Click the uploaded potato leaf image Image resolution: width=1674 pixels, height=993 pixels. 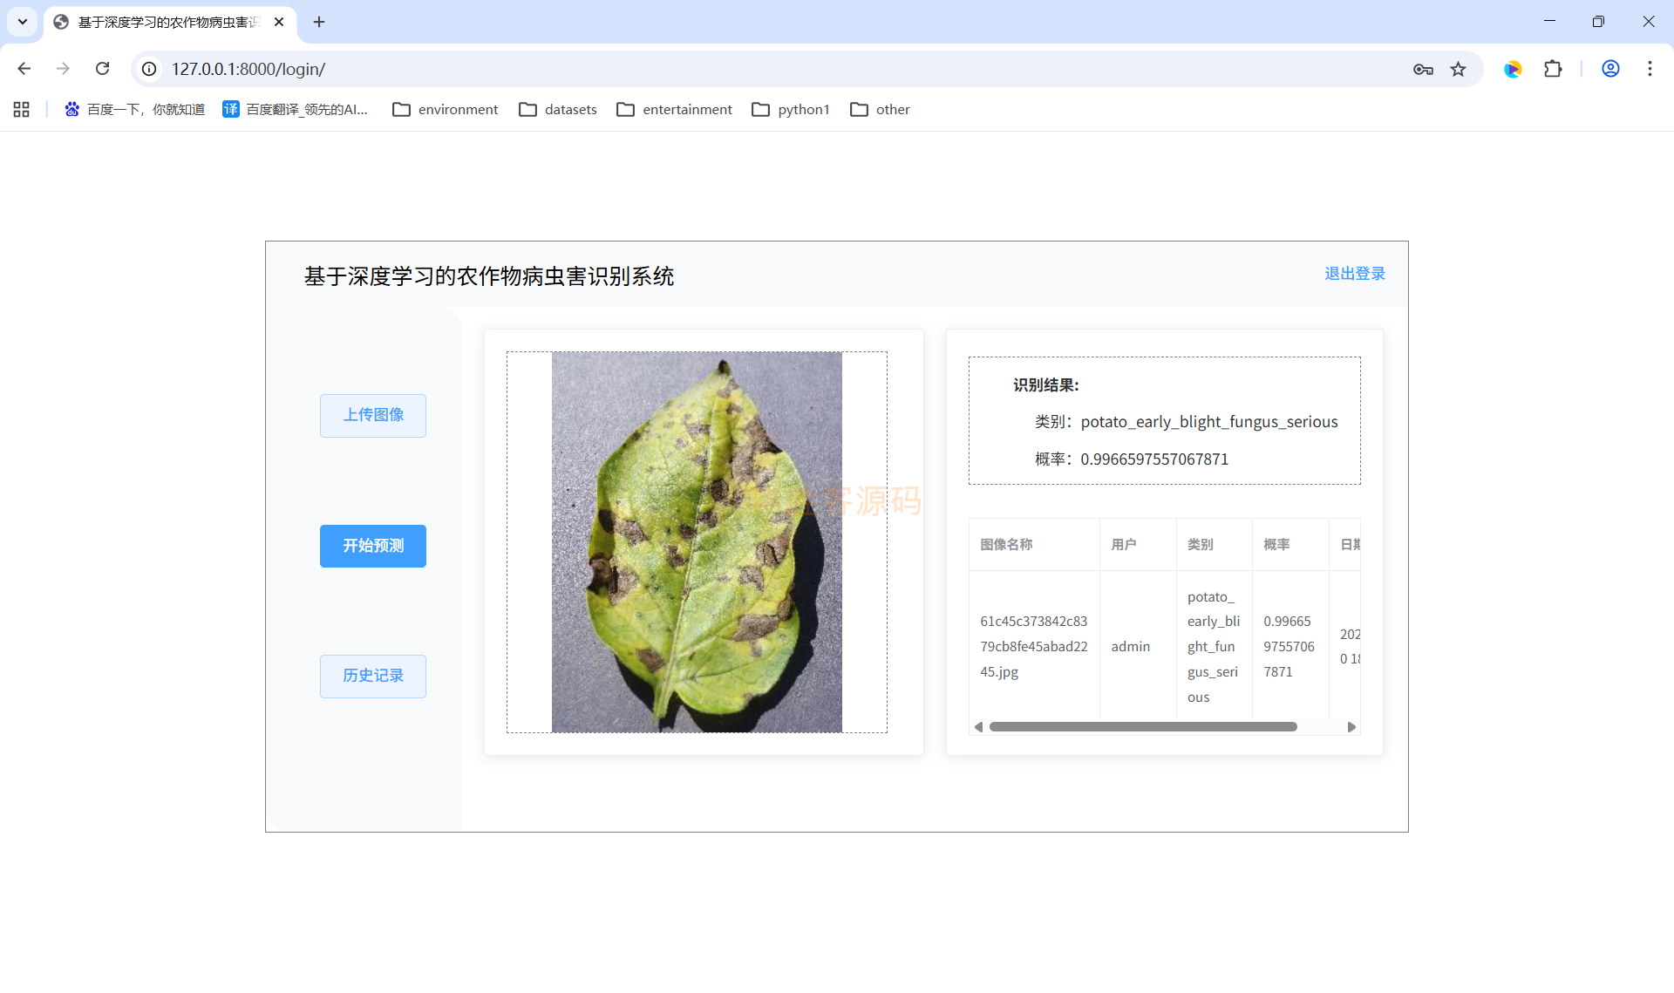(x=697, y=541)
